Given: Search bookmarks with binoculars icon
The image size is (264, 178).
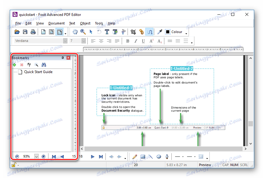Looking at the screenshot, I should click(44, 65).
